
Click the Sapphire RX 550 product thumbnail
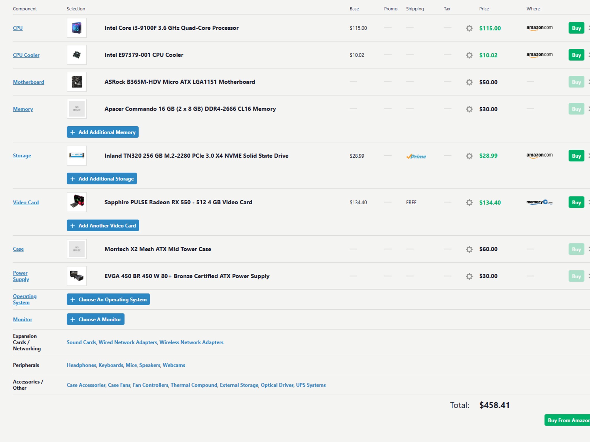point(77,202)
